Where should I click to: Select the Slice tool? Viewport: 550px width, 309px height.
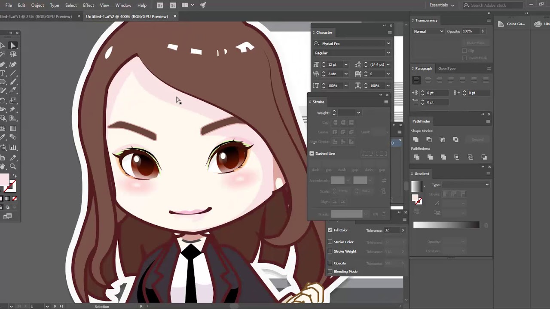tap(13, 157)
